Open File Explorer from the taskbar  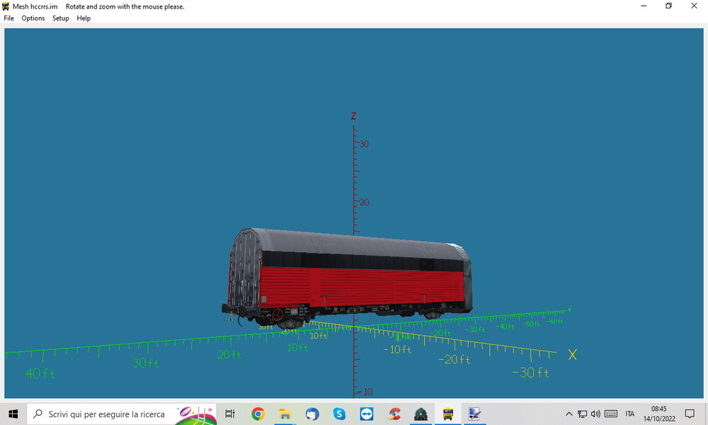click(285, 414)
